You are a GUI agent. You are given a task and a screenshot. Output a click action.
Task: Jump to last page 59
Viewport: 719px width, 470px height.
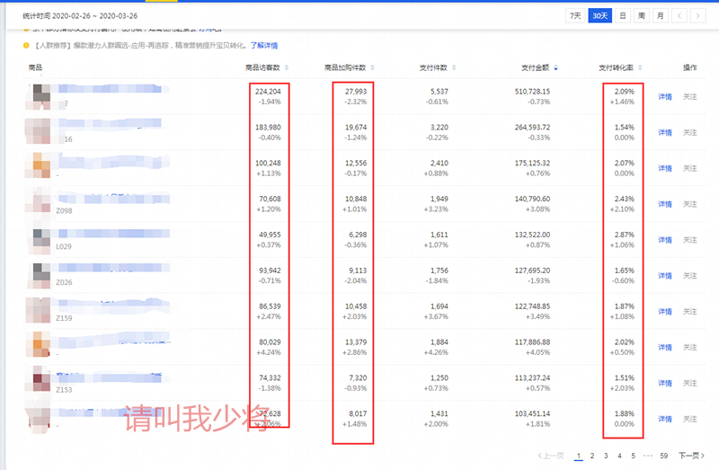[x=664, y=457]
